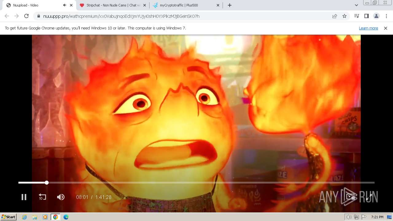Click the video progress bar handle

pyautogui.click(x=47, y=183)
